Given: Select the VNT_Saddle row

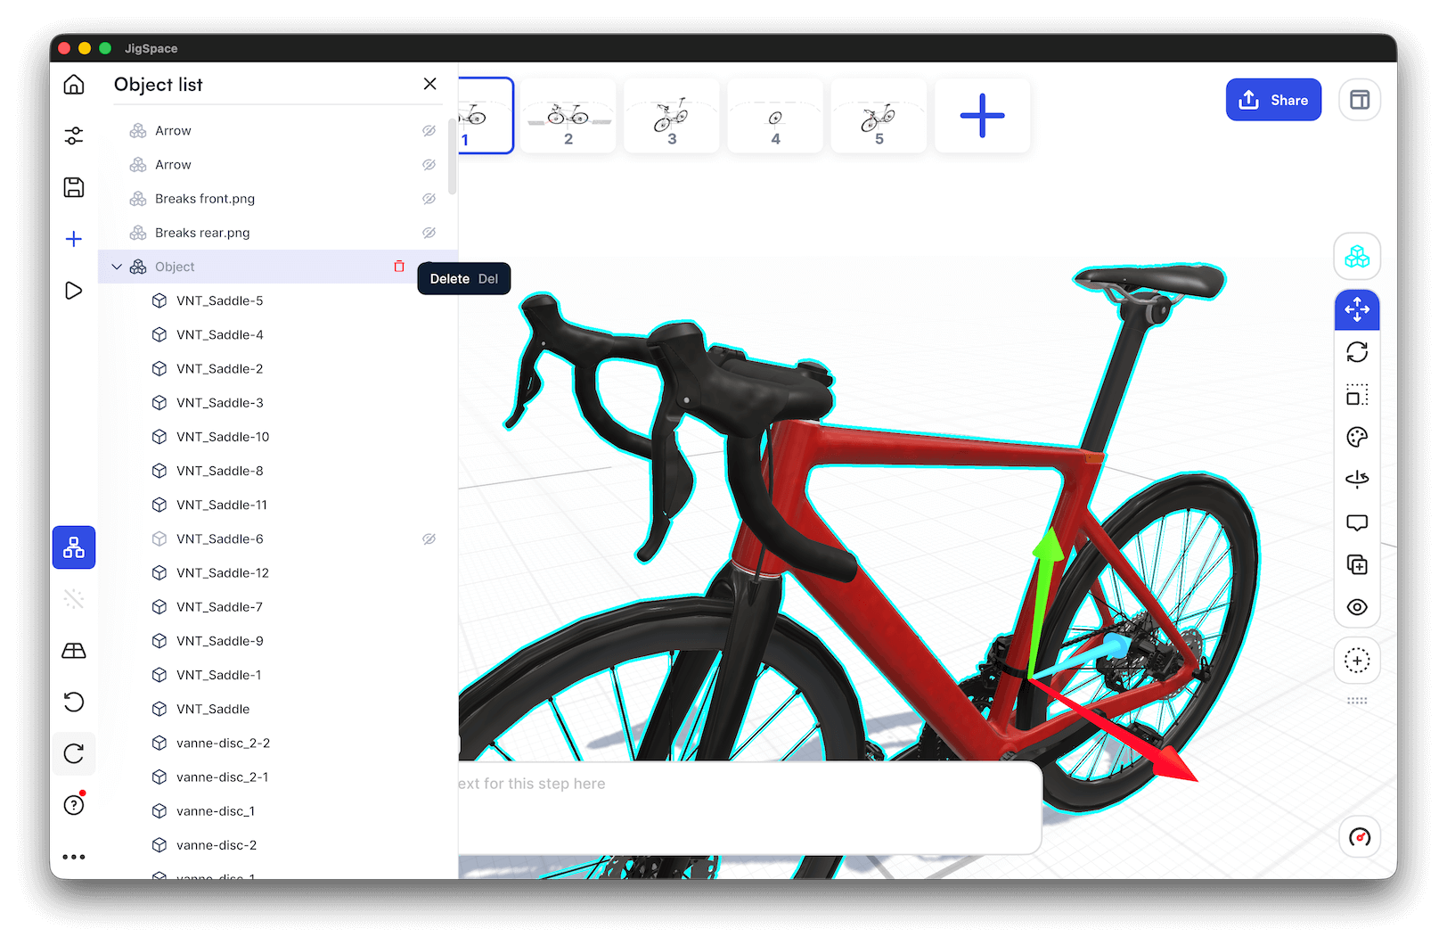Looking at the screenshot, I should click(x=278, y=709).
